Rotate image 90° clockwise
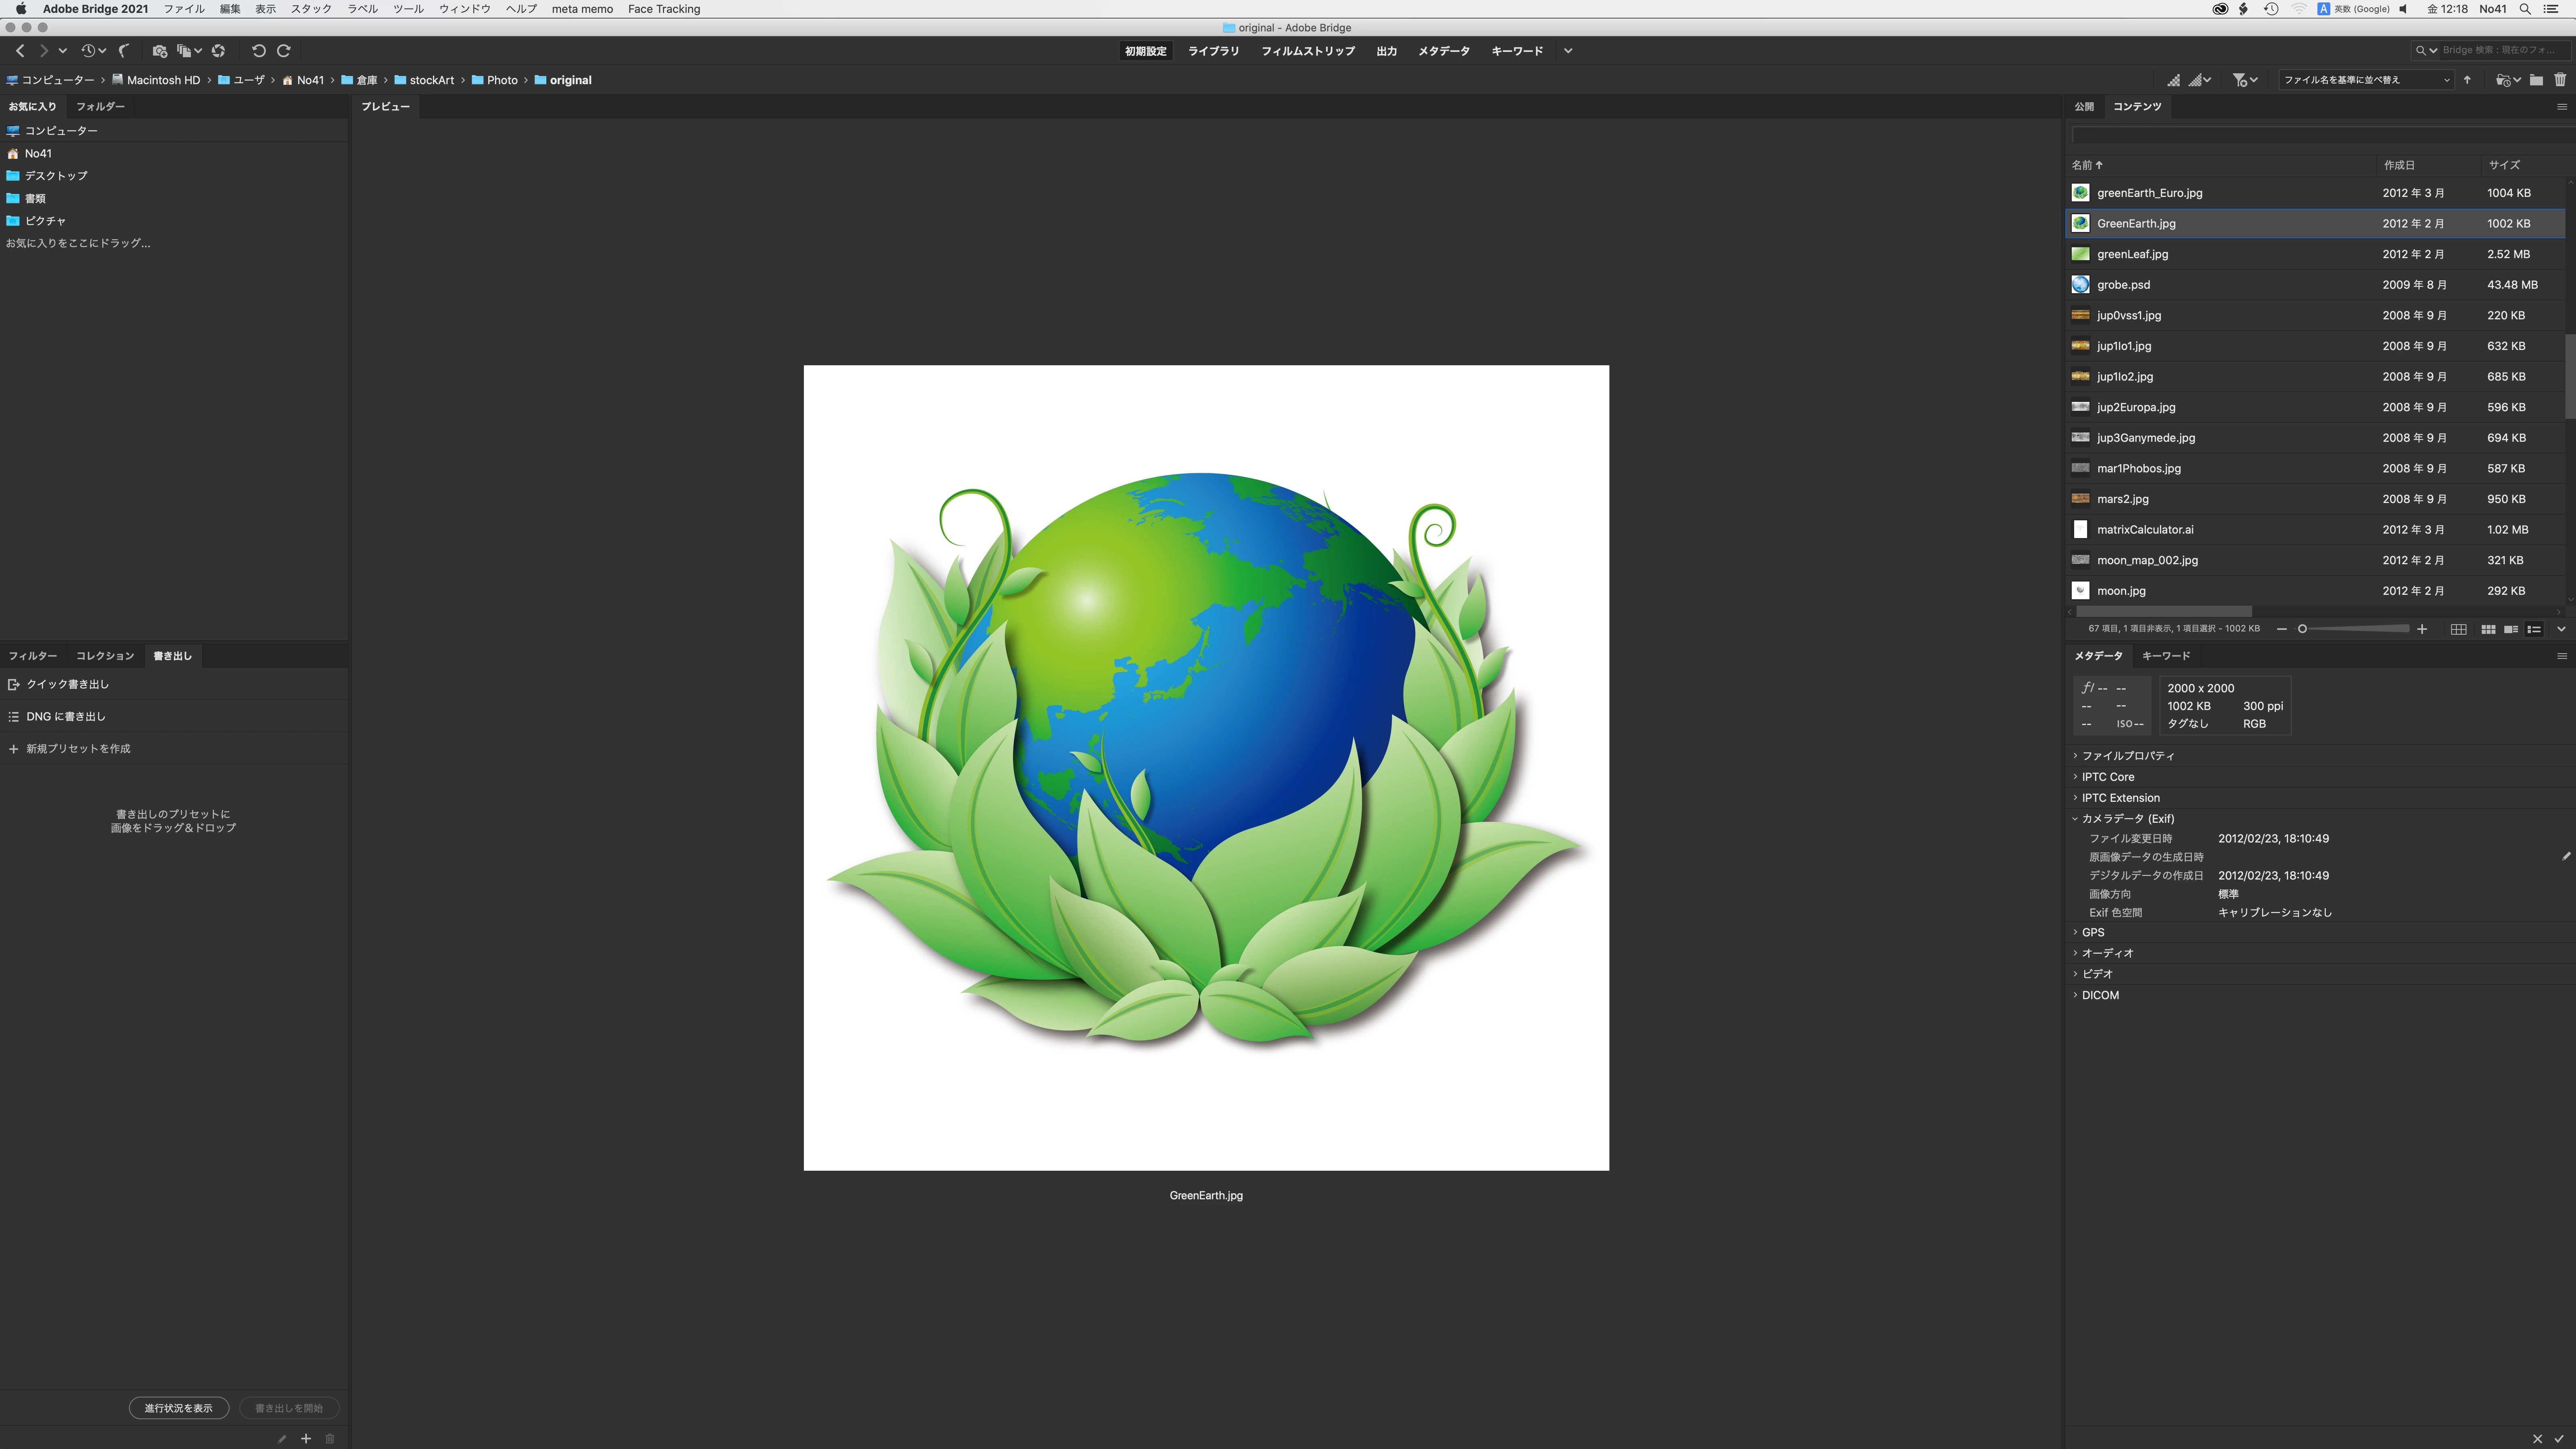The width and height of the screenshot is (2576, 1449). tap(284, 51)
